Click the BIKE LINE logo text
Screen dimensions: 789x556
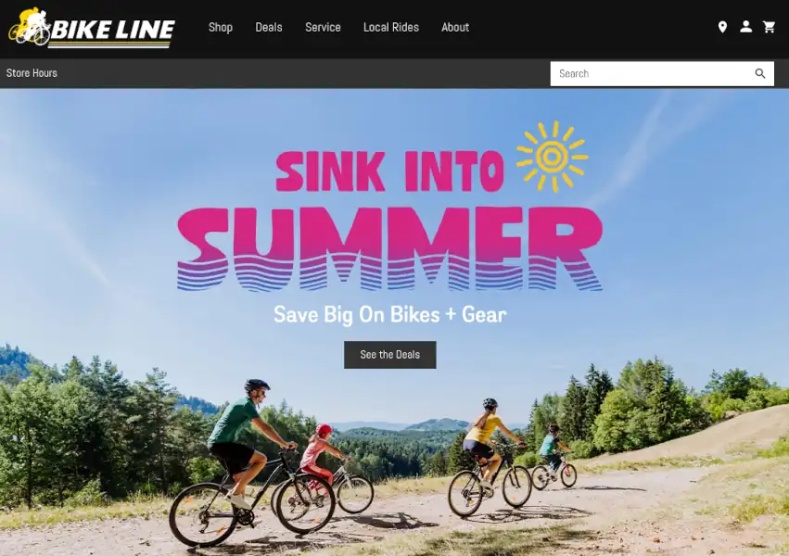coord(113,31)
